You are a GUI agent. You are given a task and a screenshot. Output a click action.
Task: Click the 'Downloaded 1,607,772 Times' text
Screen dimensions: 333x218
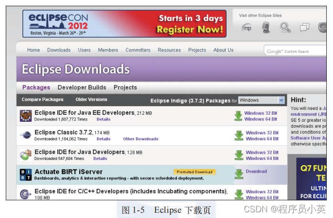coord(61,119)
